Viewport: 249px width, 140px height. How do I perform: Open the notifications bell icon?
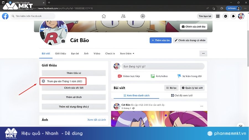(234, 16)
